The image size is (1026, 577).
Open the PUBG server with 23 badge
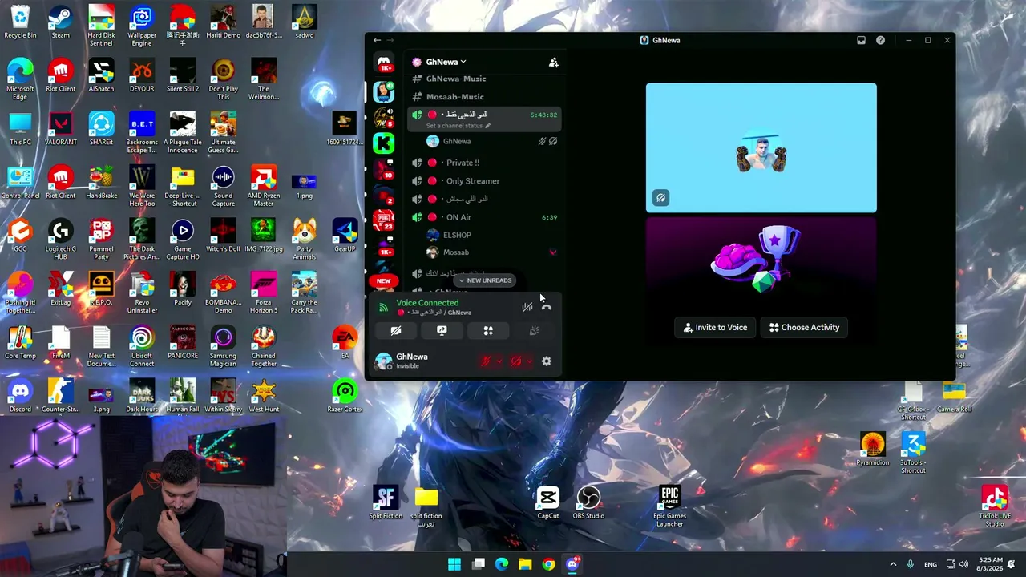point(384,220)
